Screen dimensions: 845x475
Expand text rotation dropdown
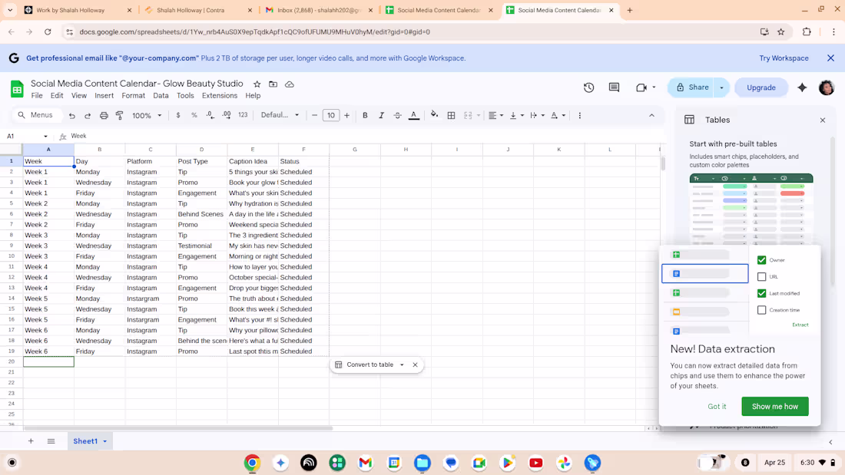click(564, 115)
